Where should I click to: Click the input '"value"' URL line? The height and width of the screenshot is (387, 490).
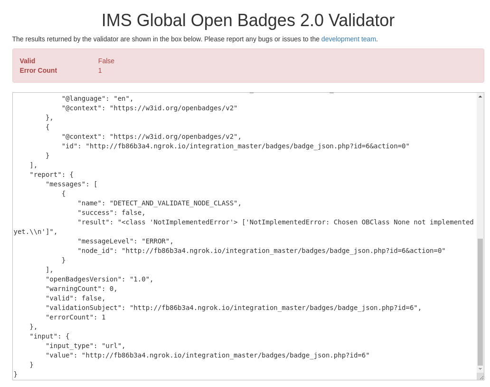click(207, 356)
